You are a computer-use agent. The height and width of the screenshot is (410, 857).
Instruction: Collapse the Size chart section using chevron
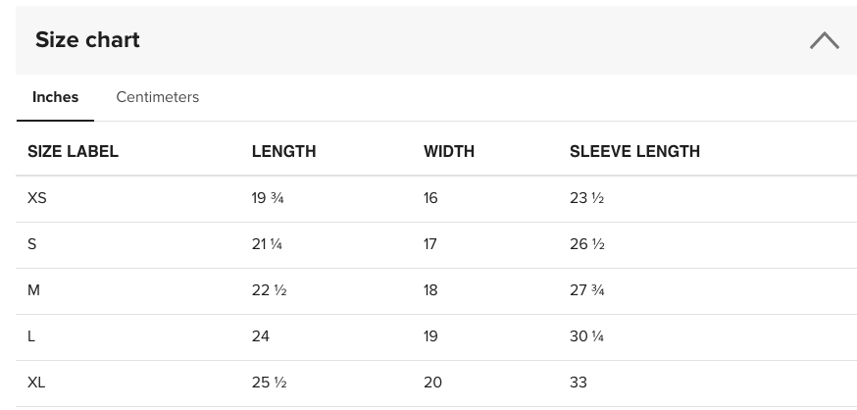point(825,40)
